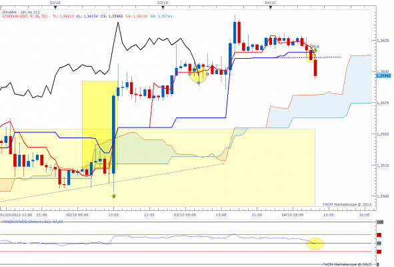The height and width of the screenshot is (267, 394).
Task: Click the green up arrow below the 13:00 candle
Action: tap(113, 196)
